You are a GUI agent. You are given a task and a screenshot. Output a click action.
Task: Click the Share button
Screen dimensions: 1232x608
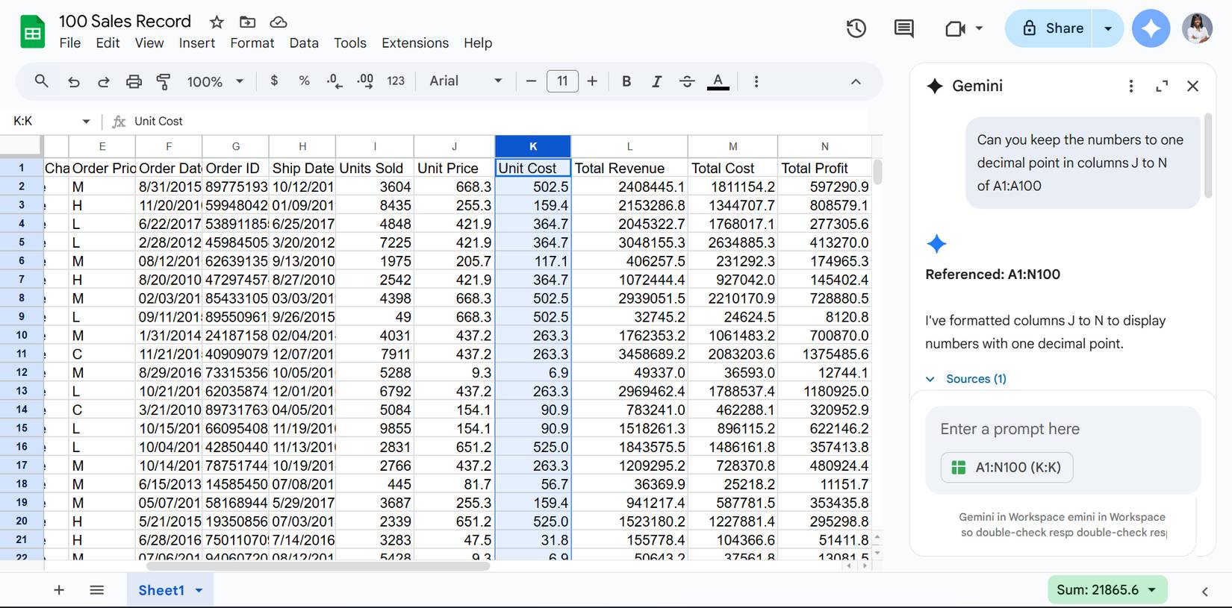pyautogui.click(x=1050, y=28)
